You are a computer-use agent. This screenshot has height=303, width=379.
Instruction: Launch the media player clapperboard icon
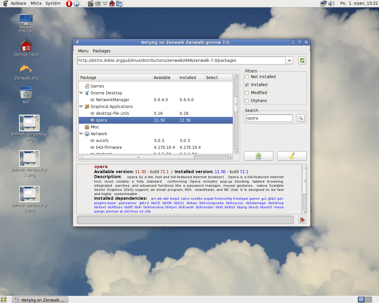pyautogui.click(x=91, y=4)
